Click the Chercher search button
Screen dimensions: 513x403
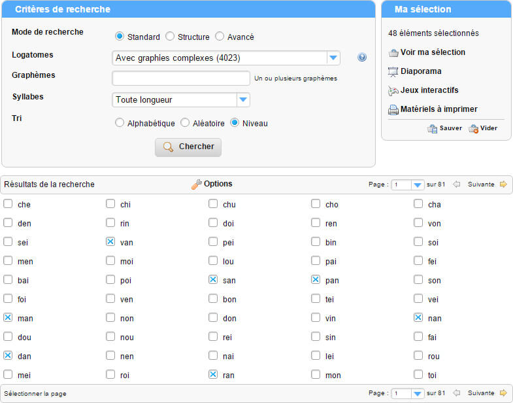[188, 147]
